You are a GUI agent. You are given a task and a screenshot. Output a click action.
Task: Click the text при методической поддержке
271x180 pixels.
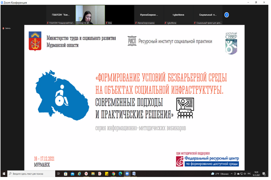[x=193, y=153]
